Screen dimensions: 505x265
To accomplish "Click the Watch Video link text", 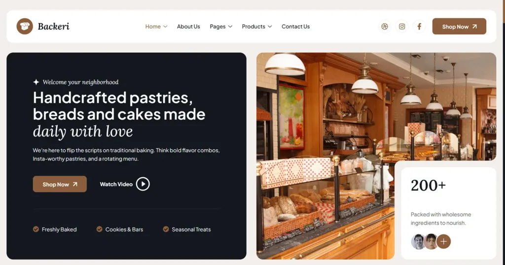I will tap(116, 184).
